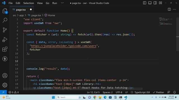179x100 pixels.
Task: Expand additional menu items ellipsis in menu bar
Action: coord(62,3)
